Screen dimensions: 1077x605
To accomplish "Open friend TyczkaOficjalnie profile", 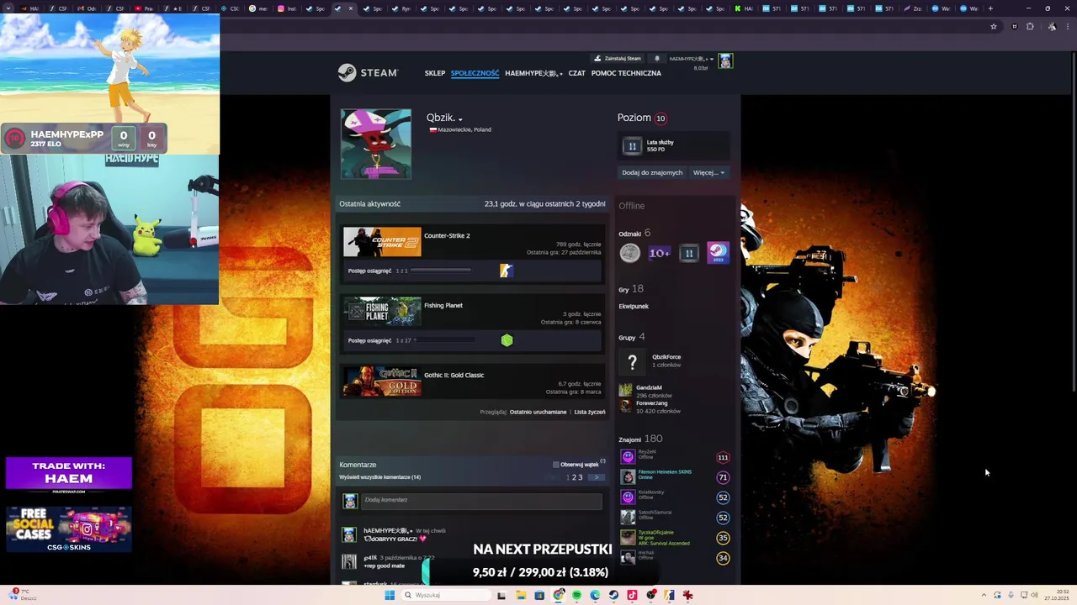I will [x=655, y=533].
